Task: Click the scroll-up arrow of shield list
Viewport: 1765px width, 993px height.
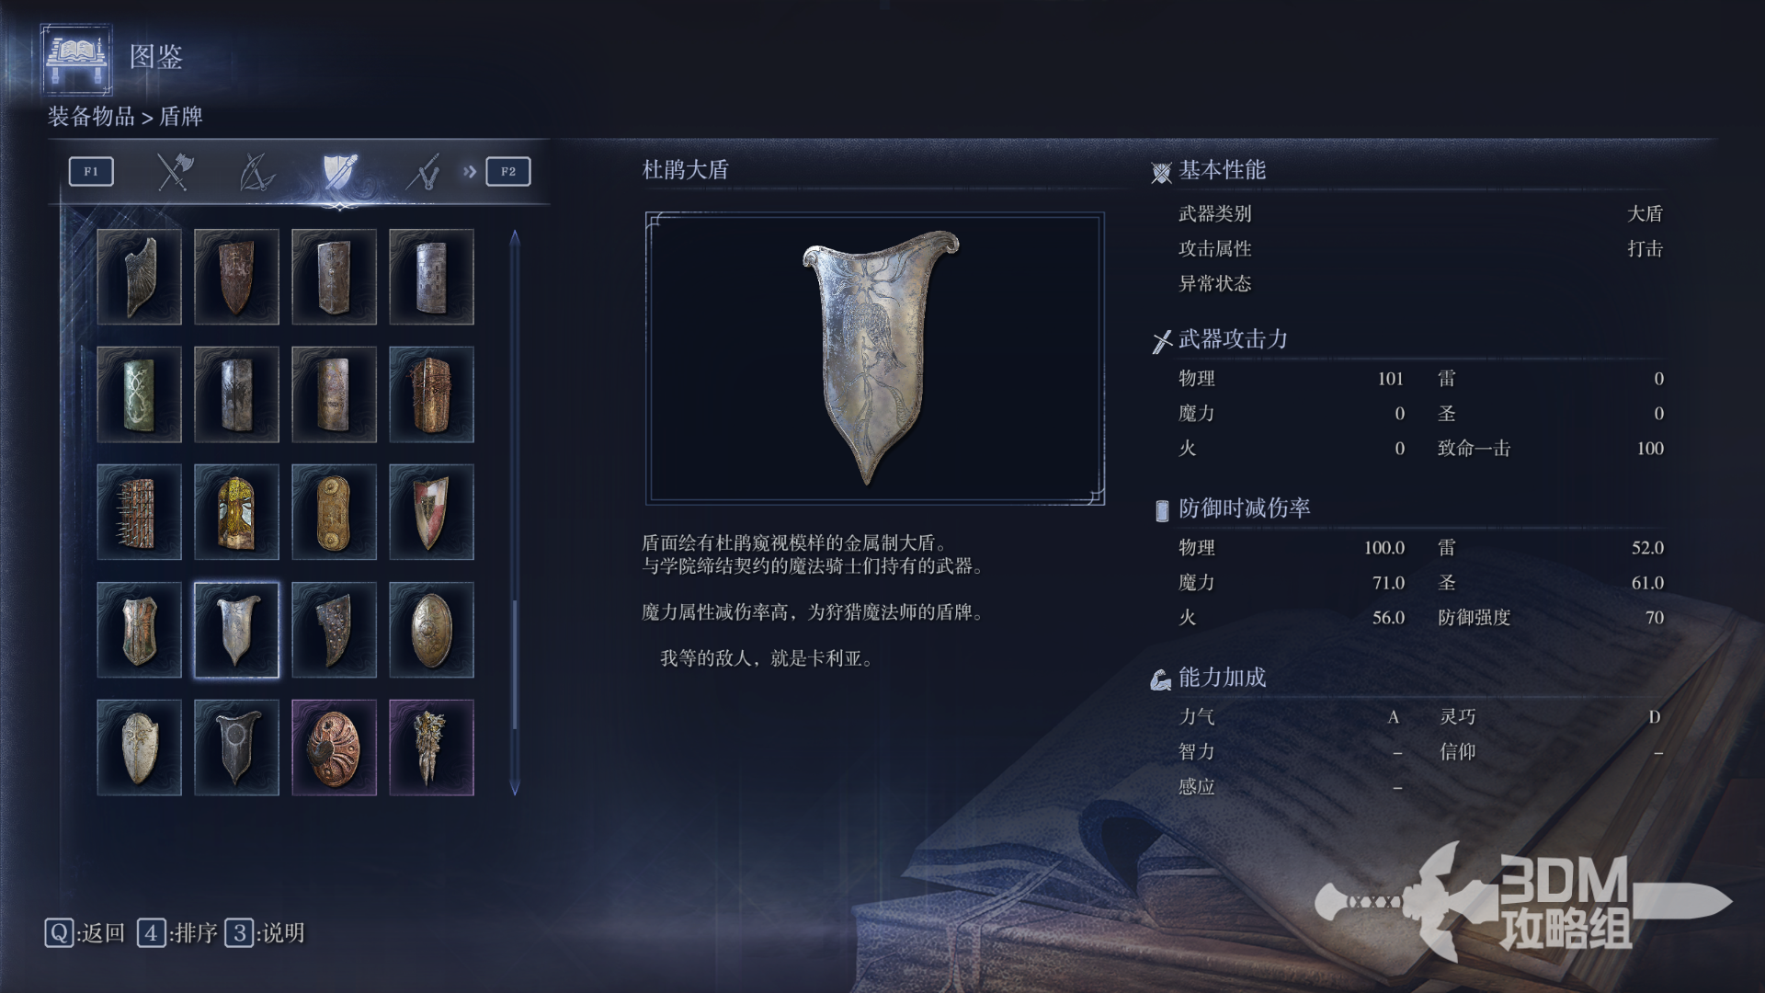Action: point(515,237)
